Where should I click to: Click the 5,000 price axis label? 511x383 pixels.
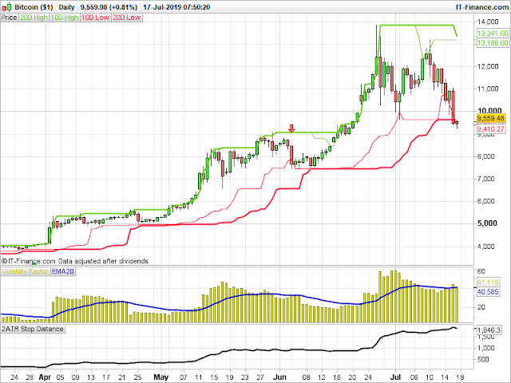(x=487, y=223)
